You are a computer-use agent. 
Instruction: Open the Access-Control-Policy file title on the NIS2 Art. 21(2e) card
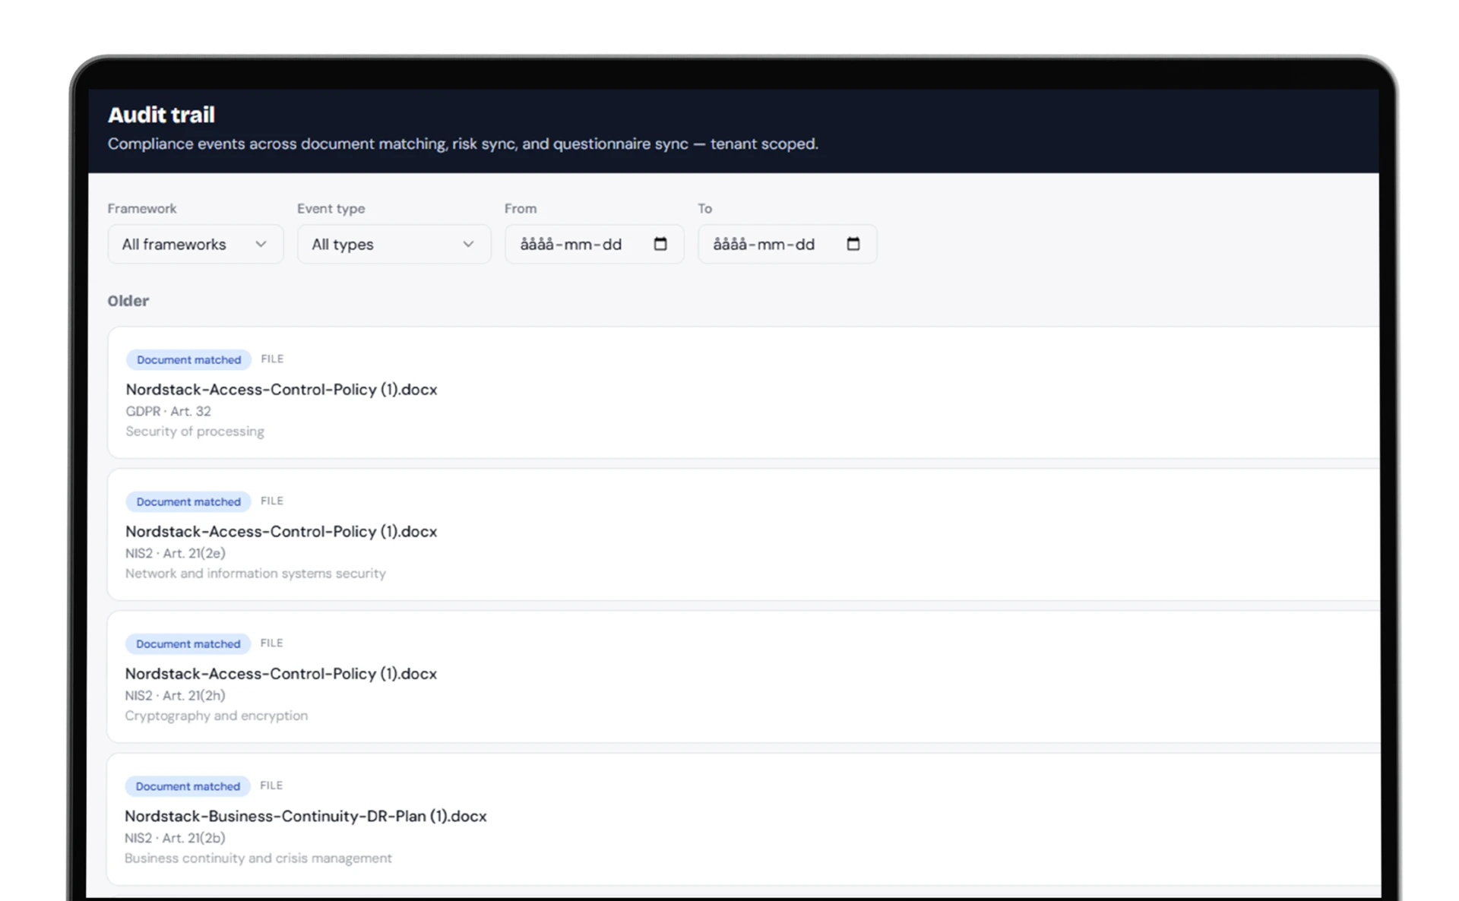point(281,531)
